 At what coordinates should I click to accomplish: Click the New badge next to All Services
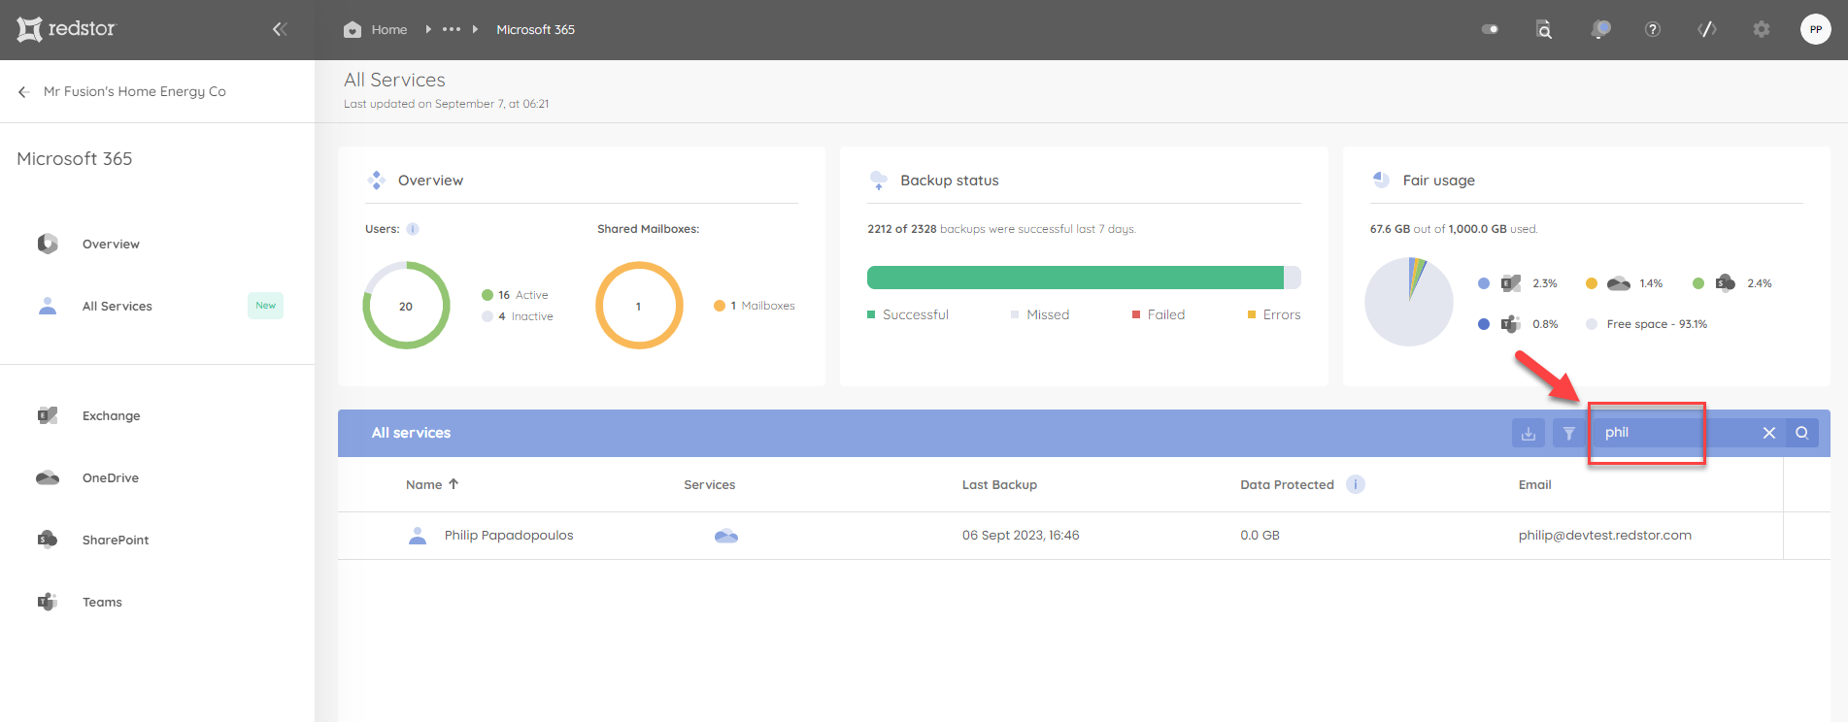pos(265,306)
